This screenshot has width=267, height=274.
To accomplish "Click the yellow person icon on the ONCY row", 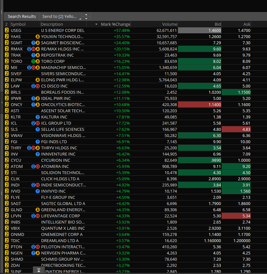I will 38,105.
